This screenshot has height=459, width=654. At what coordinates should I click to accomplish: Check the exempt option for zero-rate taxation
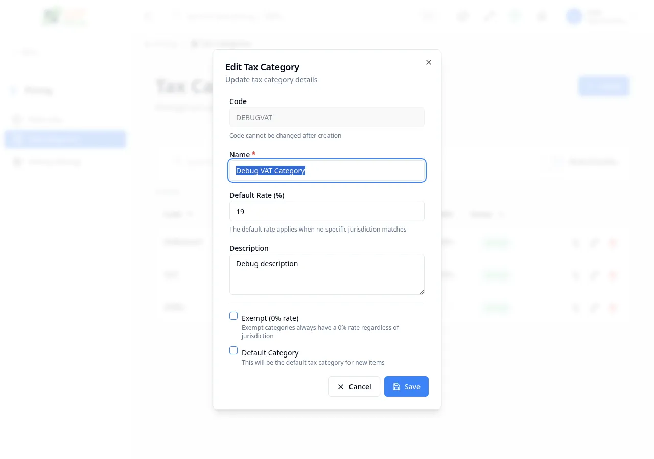(233, 316)
